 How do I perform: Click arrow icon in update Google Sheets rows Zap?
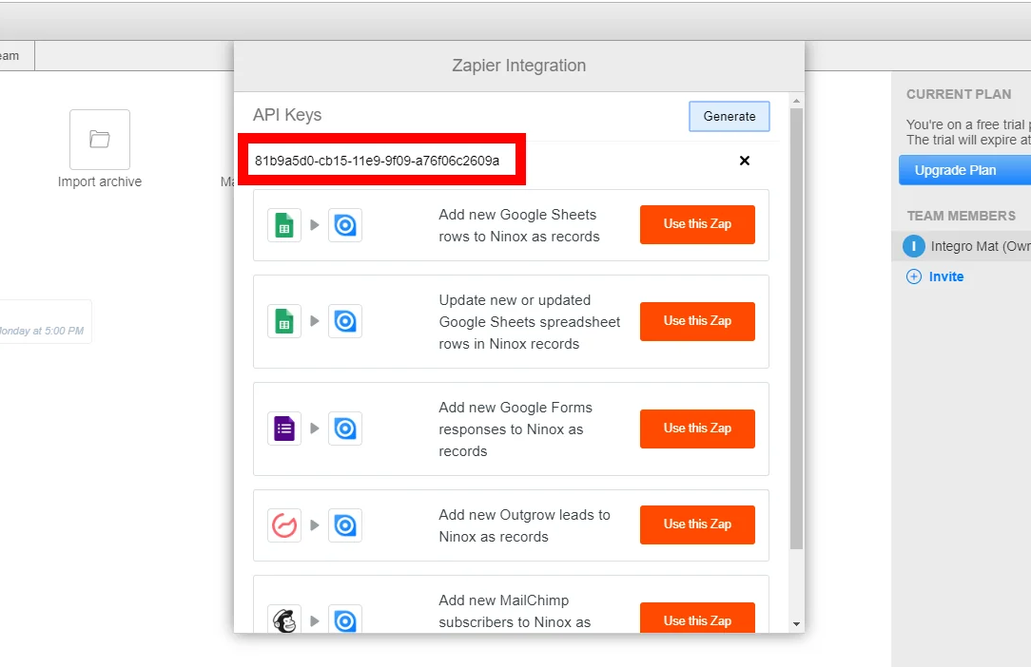[314, 321]
